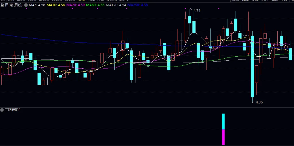294x146 pixels.
Task: Select the MA120: 4.54 label
Action: [116, 5]
